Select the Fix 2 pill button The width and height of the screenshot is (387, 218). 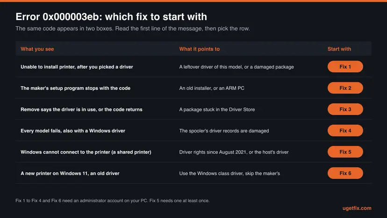345,88
